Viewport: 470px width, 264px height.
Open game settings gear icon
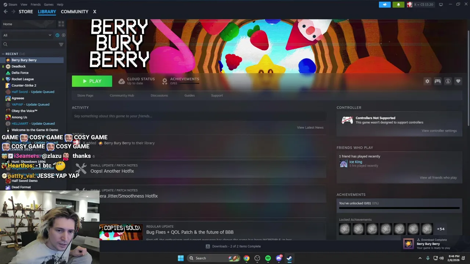point(427,81)
